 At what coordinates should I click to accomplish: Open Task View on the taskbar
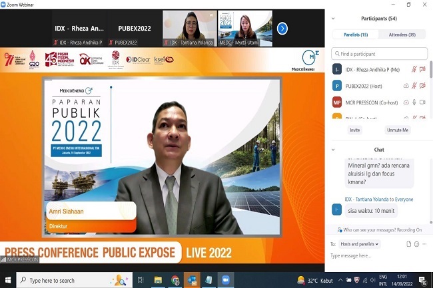click(x=141, y=280)
